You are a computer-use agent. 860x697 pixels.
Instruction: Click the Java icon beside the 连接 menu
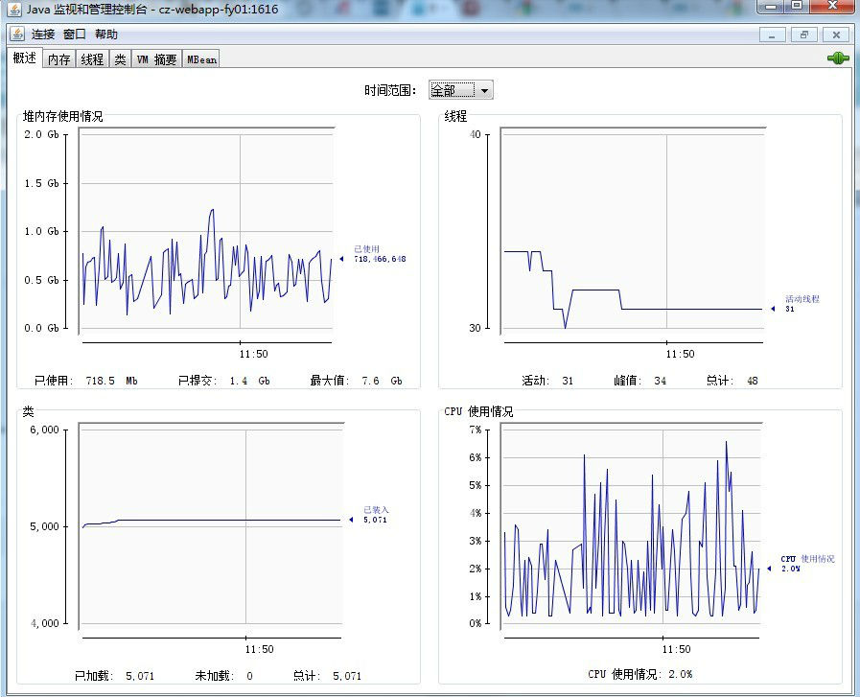pyautogui.click(x=17, y=34)
